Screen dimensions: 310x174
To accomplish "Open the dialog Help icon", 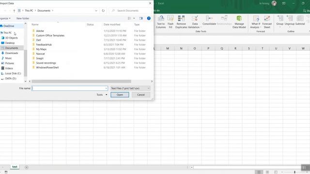I will [149, 18].
